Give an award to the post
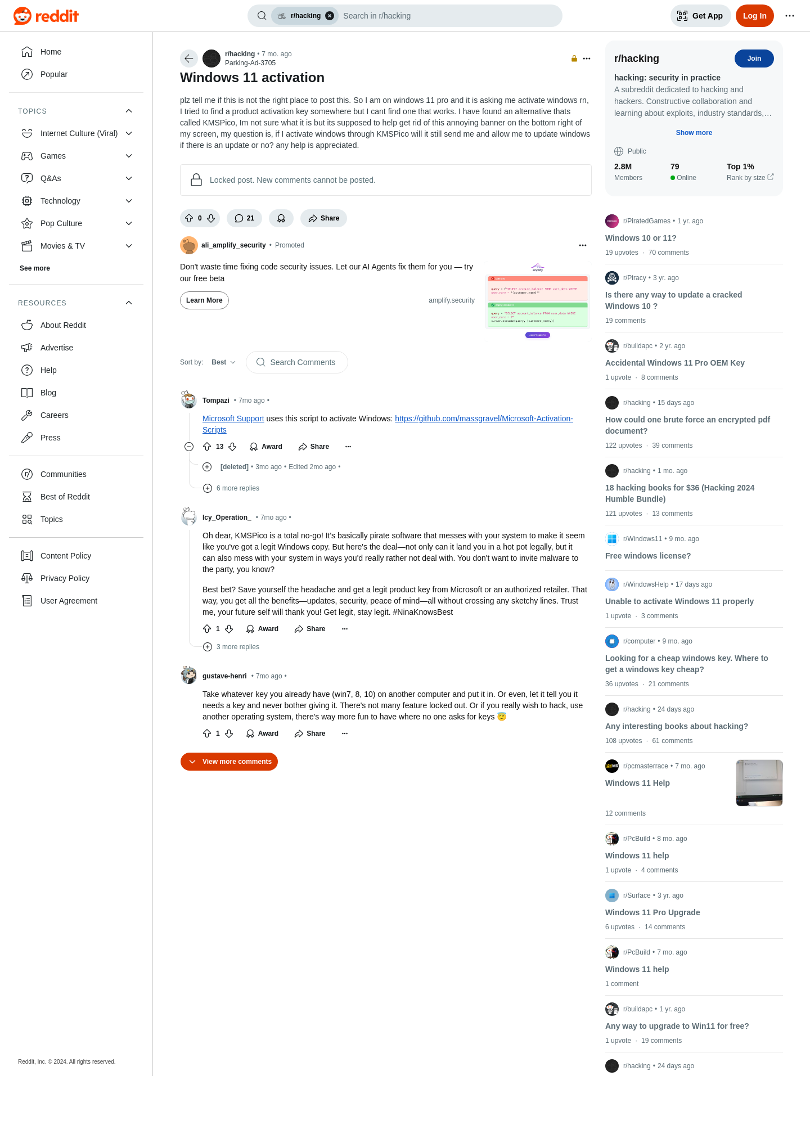 click(281, 218)
